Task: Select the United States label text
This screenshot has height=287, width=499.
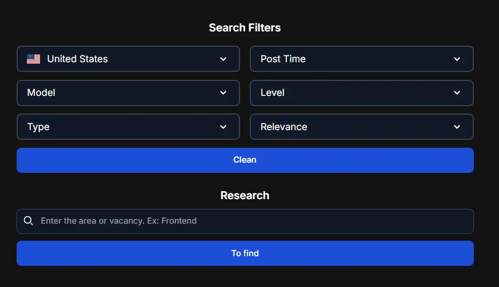Action: pos(77,59)
